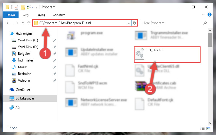Click the Ara: Program search box
Viewport: 216px width, 135px height.
pyautogui.click(x=175, y=23)
